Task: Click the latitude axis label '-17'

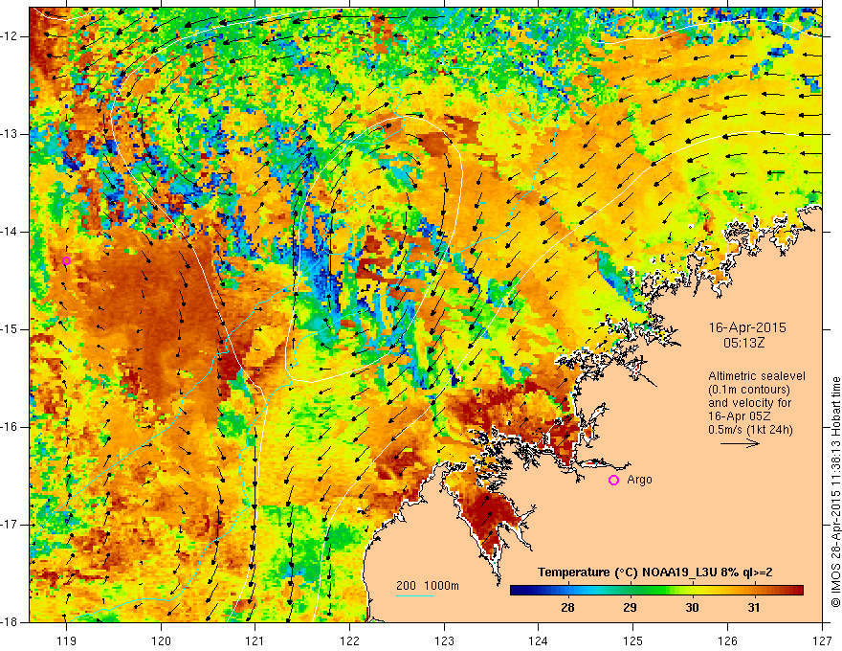Action: pos(10,525)
